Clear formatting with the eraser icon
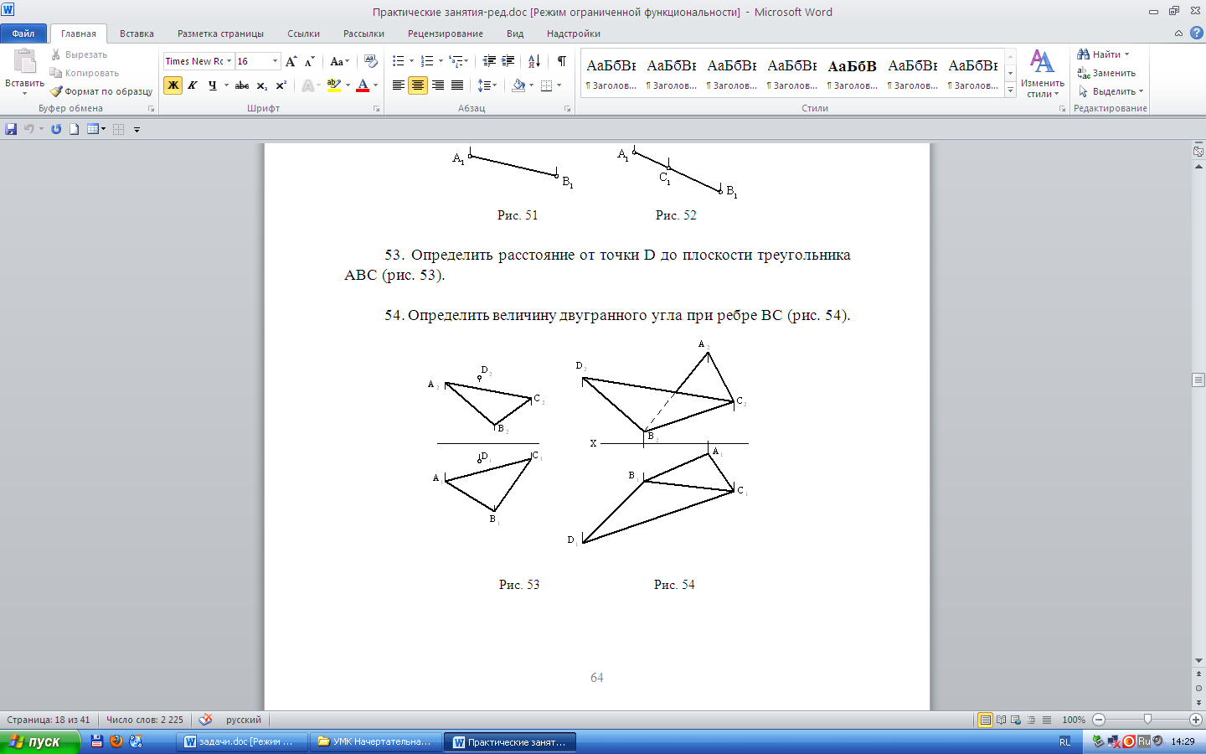Viewport: 1206px width, 754px height. tap(371, 61)
